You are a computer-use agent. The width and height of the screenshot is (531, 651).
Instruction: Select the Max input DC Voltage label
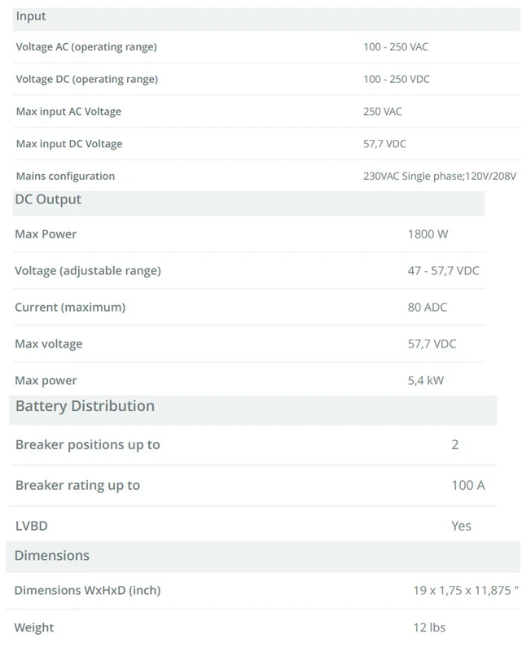69,144
